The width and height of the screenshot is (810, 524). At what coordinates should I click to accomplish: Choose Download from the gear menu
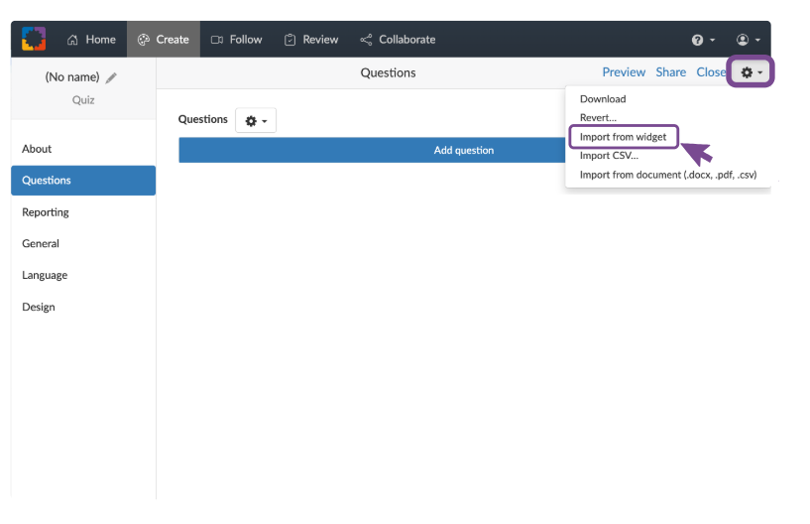[x=603, y=99]
